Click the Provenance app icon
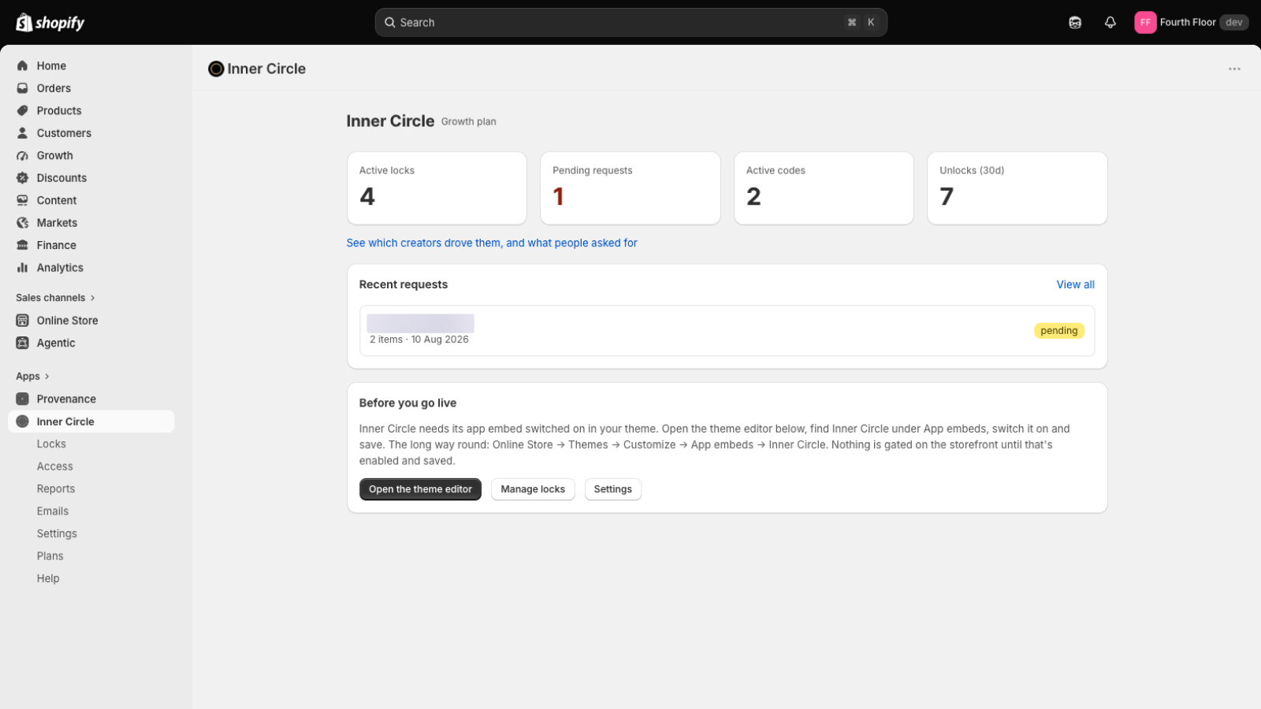 click(x=22, y=399)
